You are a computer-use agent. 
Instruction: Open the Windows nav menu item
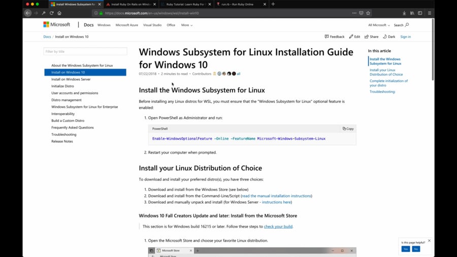104,25
